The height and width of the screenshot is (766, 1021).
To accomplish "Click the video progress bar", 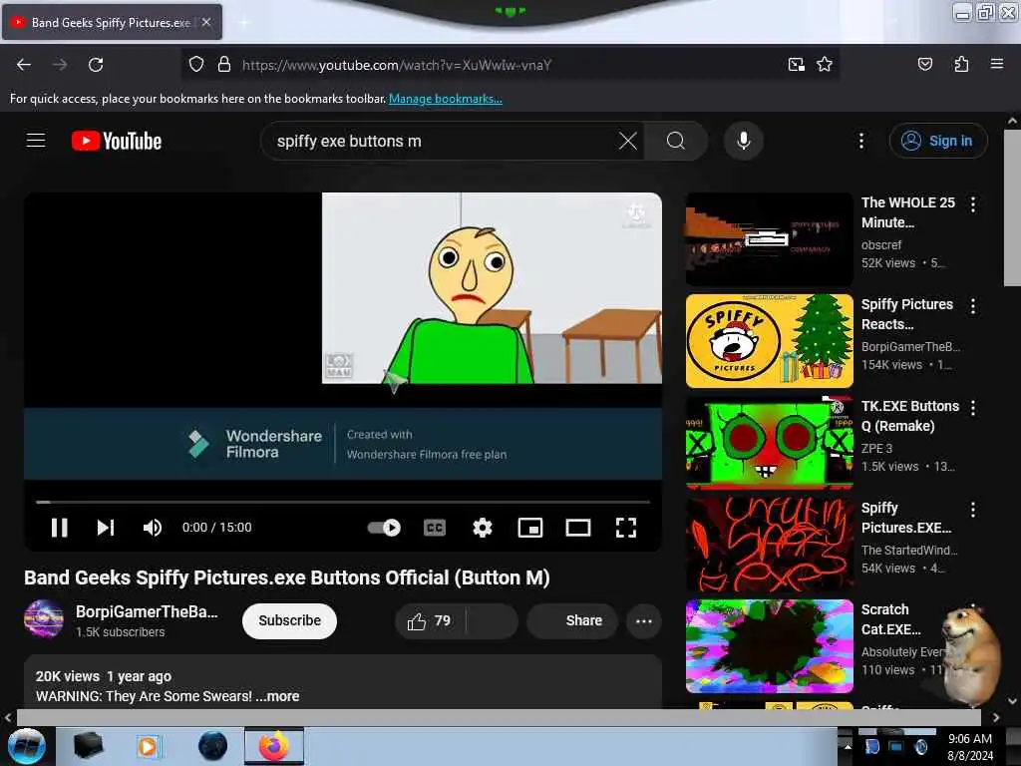I will 343,503.
